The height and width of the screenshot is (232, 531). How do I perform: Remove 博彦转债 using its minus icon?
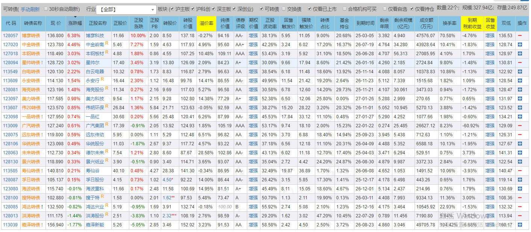coord(520,36)
